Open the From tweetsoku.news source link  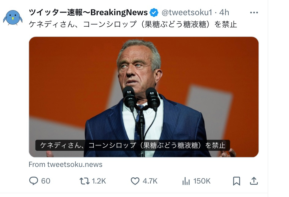(66, 164)
